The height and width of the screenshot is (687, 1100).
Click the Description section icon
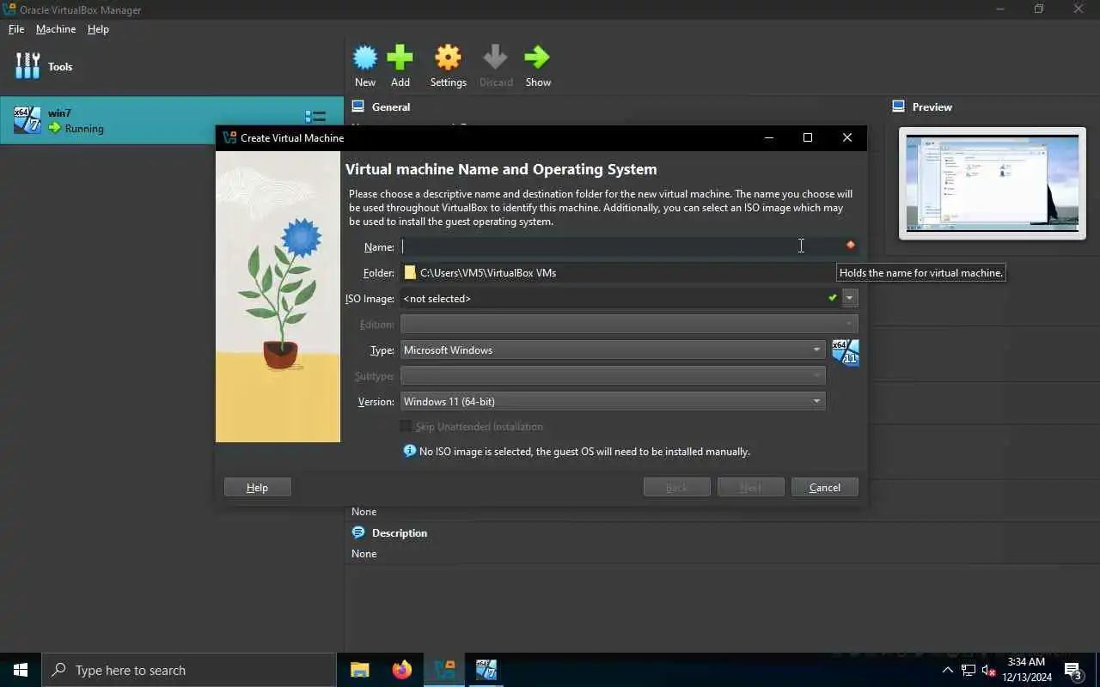pyautogui.click(x=358, y=532)
